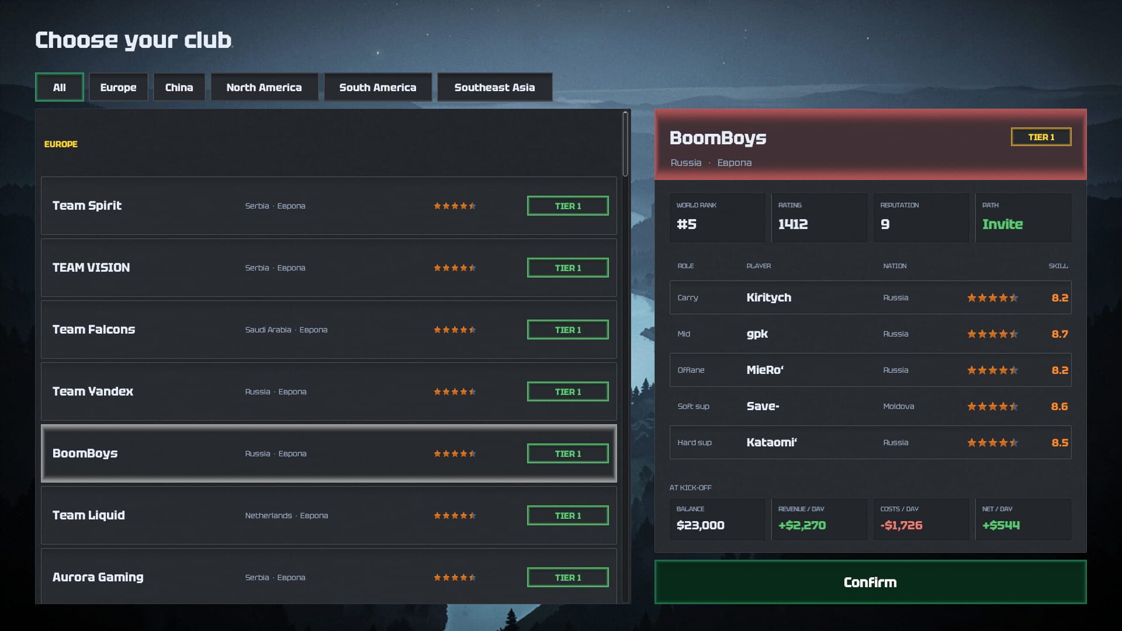Show South America clubs
This screenshot has height=631, width=1122.
(x=378, y=87)
